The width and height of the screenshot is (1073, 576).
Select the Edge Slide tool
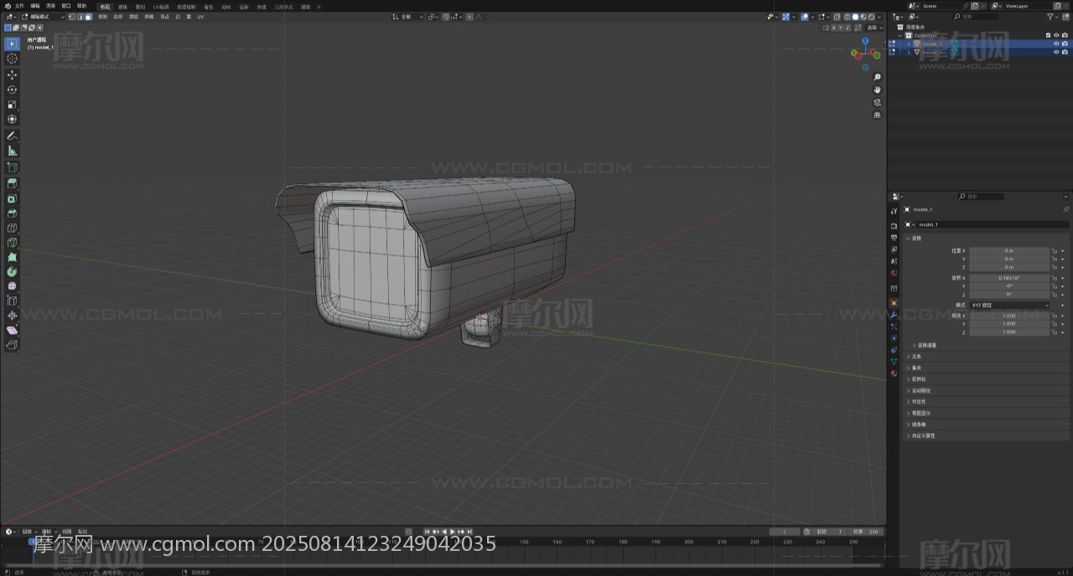(x=12, y=301)
